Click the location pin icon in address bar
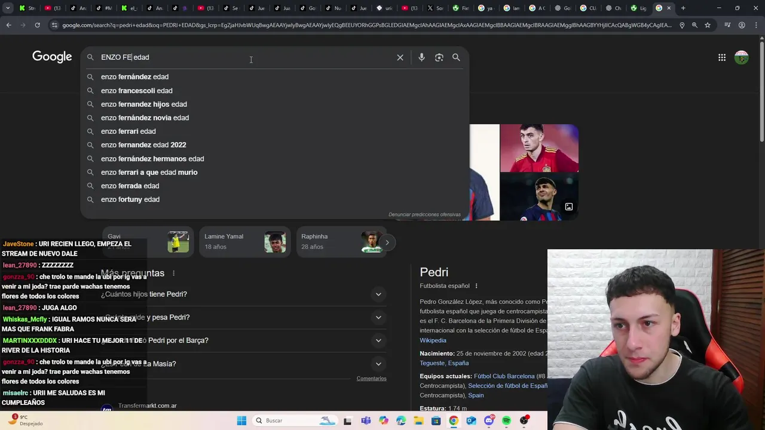This screenshot has width=765, height=430. (682, 25)
